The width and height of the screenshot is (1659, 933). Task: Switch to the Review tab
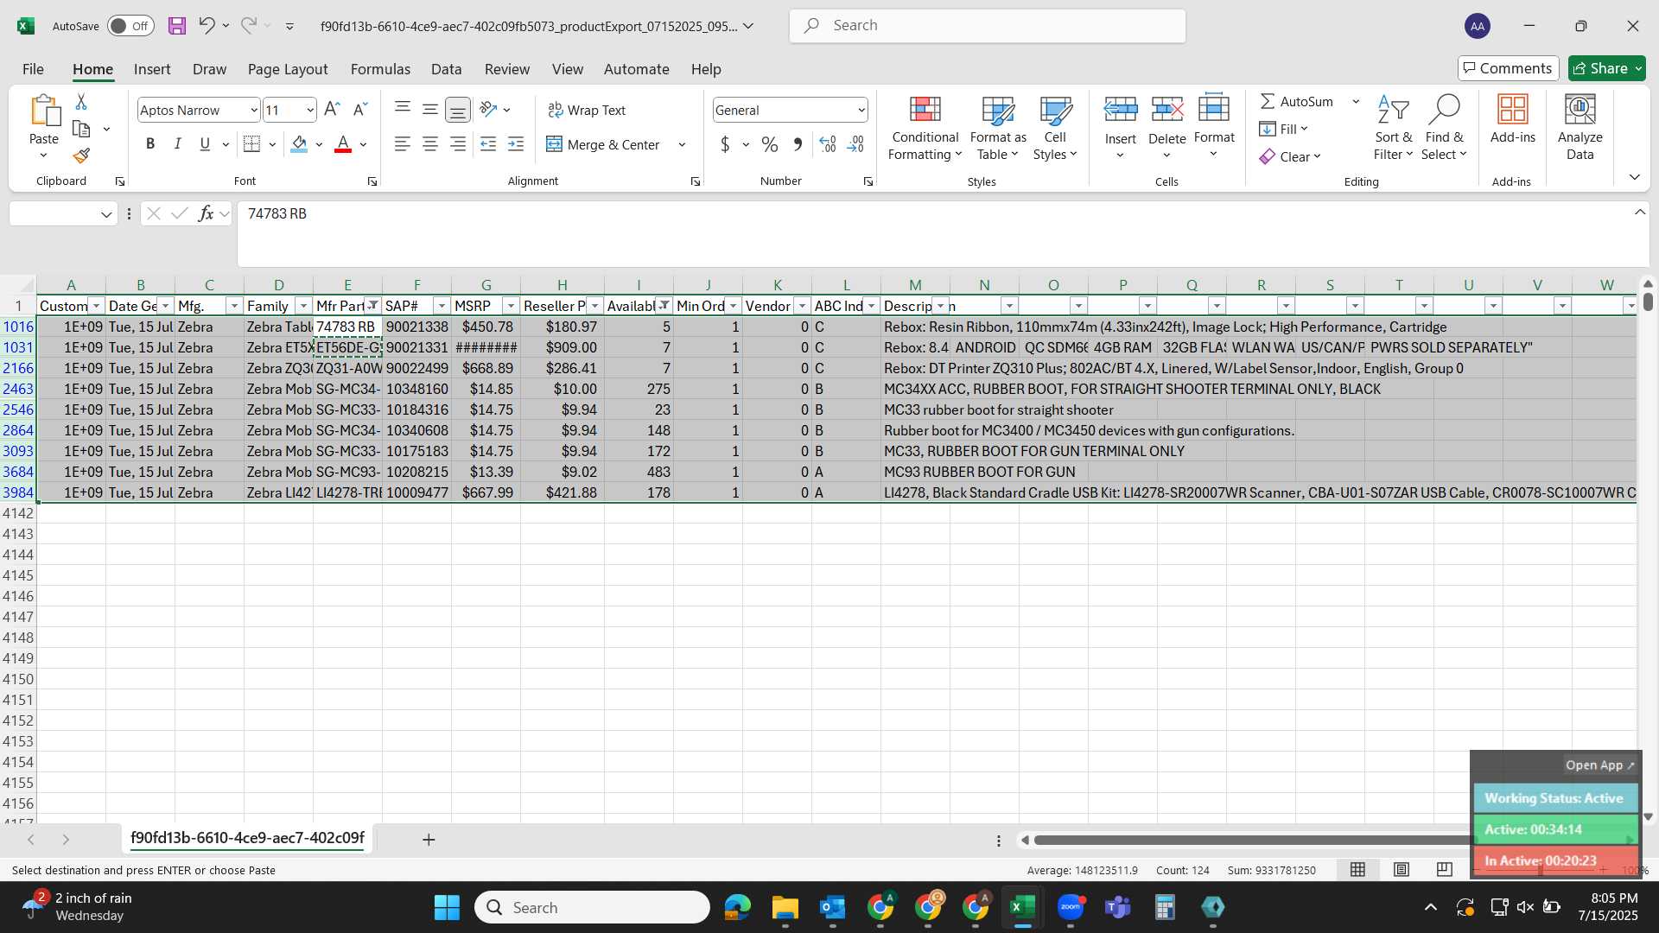click(x=507, y=69)
